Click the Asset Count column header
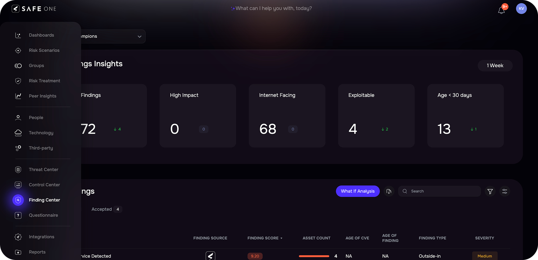Image resolution: width=538 pixels, height=260 pixels. pos(316,238)
